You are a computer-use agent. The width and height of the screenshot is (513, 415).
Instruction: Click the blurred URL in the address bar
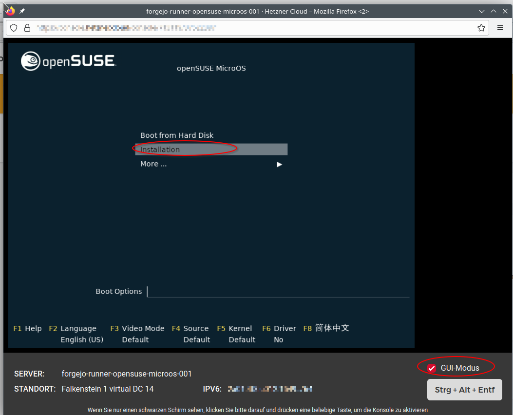[126, 28]
